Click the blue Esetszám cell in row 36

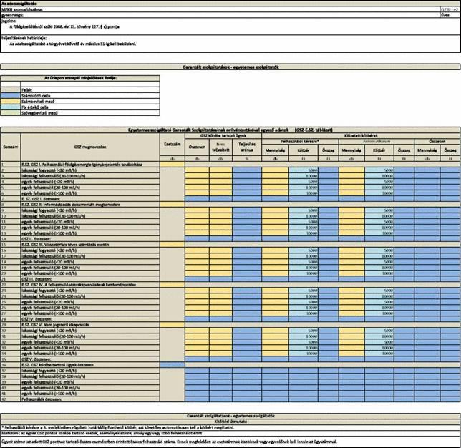click(173, 365)
